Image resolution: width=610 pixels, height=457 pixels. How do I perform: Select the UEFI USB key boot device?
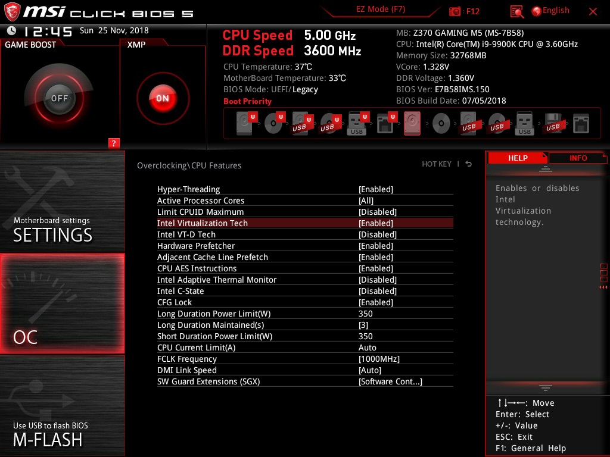[x=358, y=123]
